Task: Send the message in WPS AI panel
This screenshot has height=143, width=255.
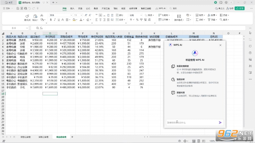Action: (x=220, y=123)
